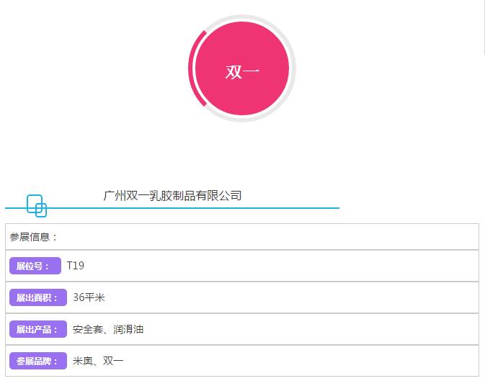Select the booth number T19

[x=76, y=266]
